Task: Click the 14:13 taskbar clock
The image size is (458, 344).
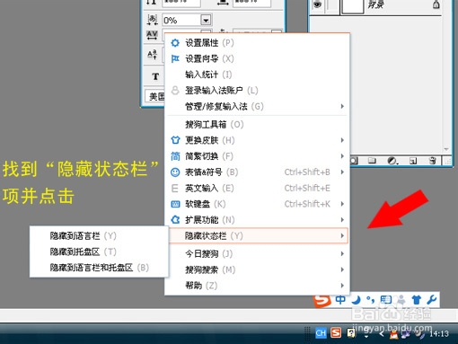Action: [x=439, y=333]
